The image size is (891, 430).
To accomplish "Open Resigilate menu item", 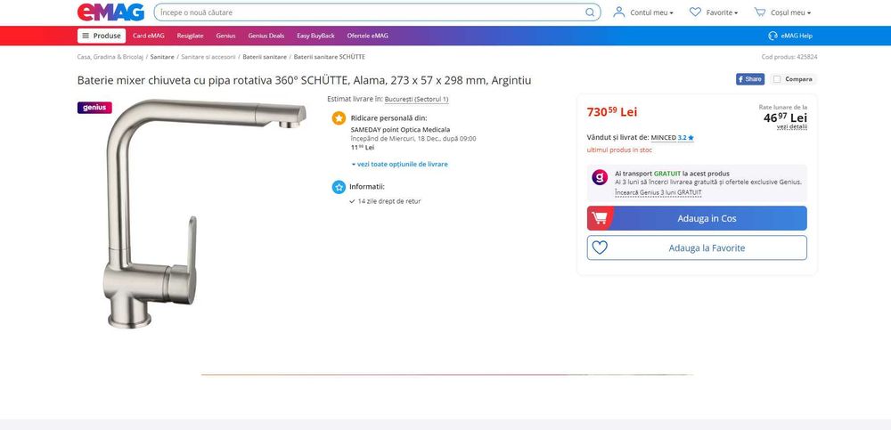I will (x=190, y=36).
